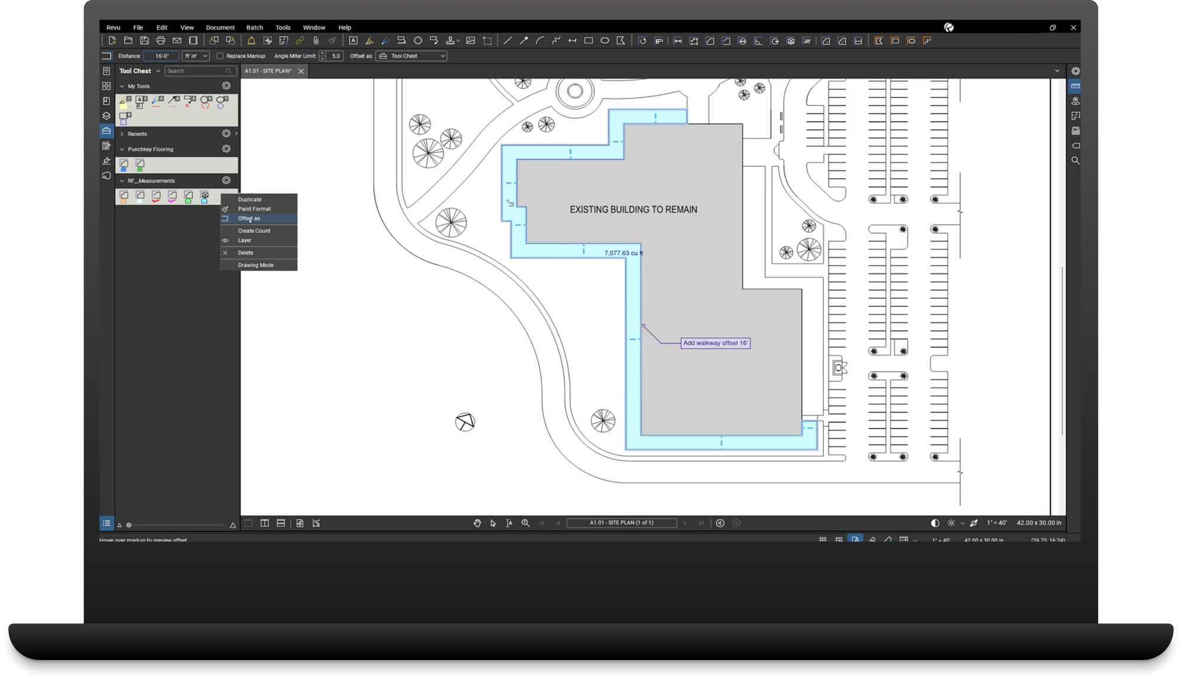
Task: Click the Search magnifier in right sidebar
Action: tap(1076, 161)
